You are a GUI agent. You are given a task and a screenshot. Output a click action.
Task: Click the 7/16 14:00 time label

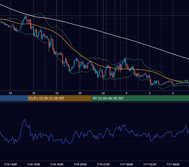coord(10,164)
